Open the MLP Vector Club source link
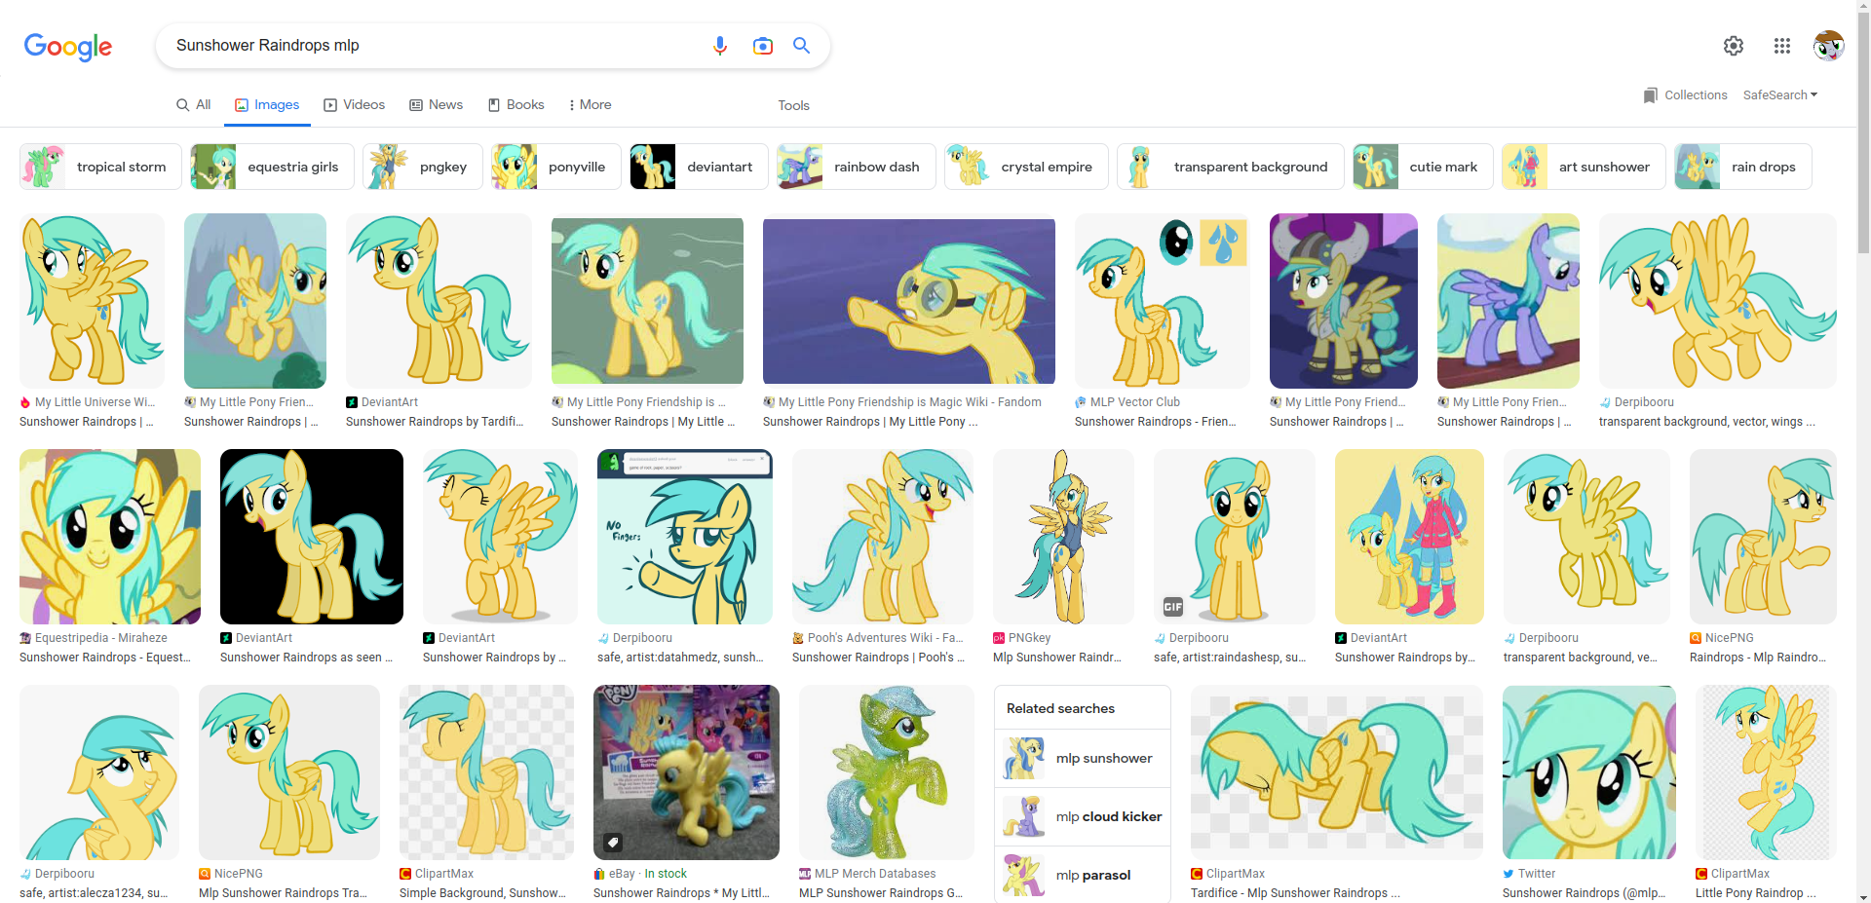The image size is (1871, 903). click(x=1134, y=402)
